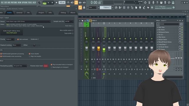The image size is (189, 106).
Task: Open the snap Line dropdown
Action: (92, 7)
